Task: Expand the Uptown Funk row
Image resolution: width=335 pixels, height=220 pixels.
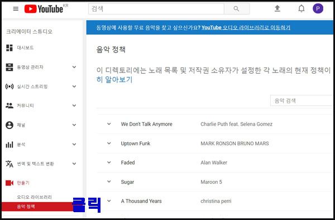Action: [x=109, y=144]
